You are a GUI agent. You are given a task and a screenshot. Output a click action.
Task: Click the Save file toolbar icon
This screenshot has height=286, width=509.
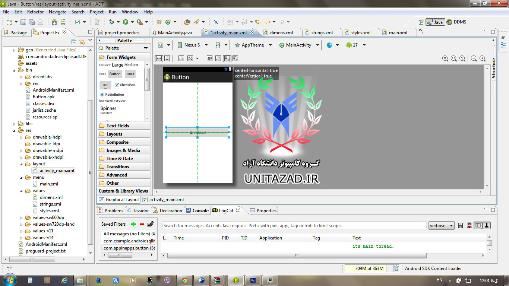23,22
